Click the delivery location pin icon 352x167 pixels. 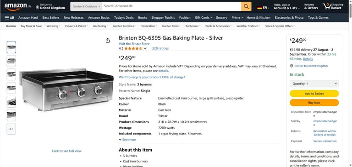[38, 7]
